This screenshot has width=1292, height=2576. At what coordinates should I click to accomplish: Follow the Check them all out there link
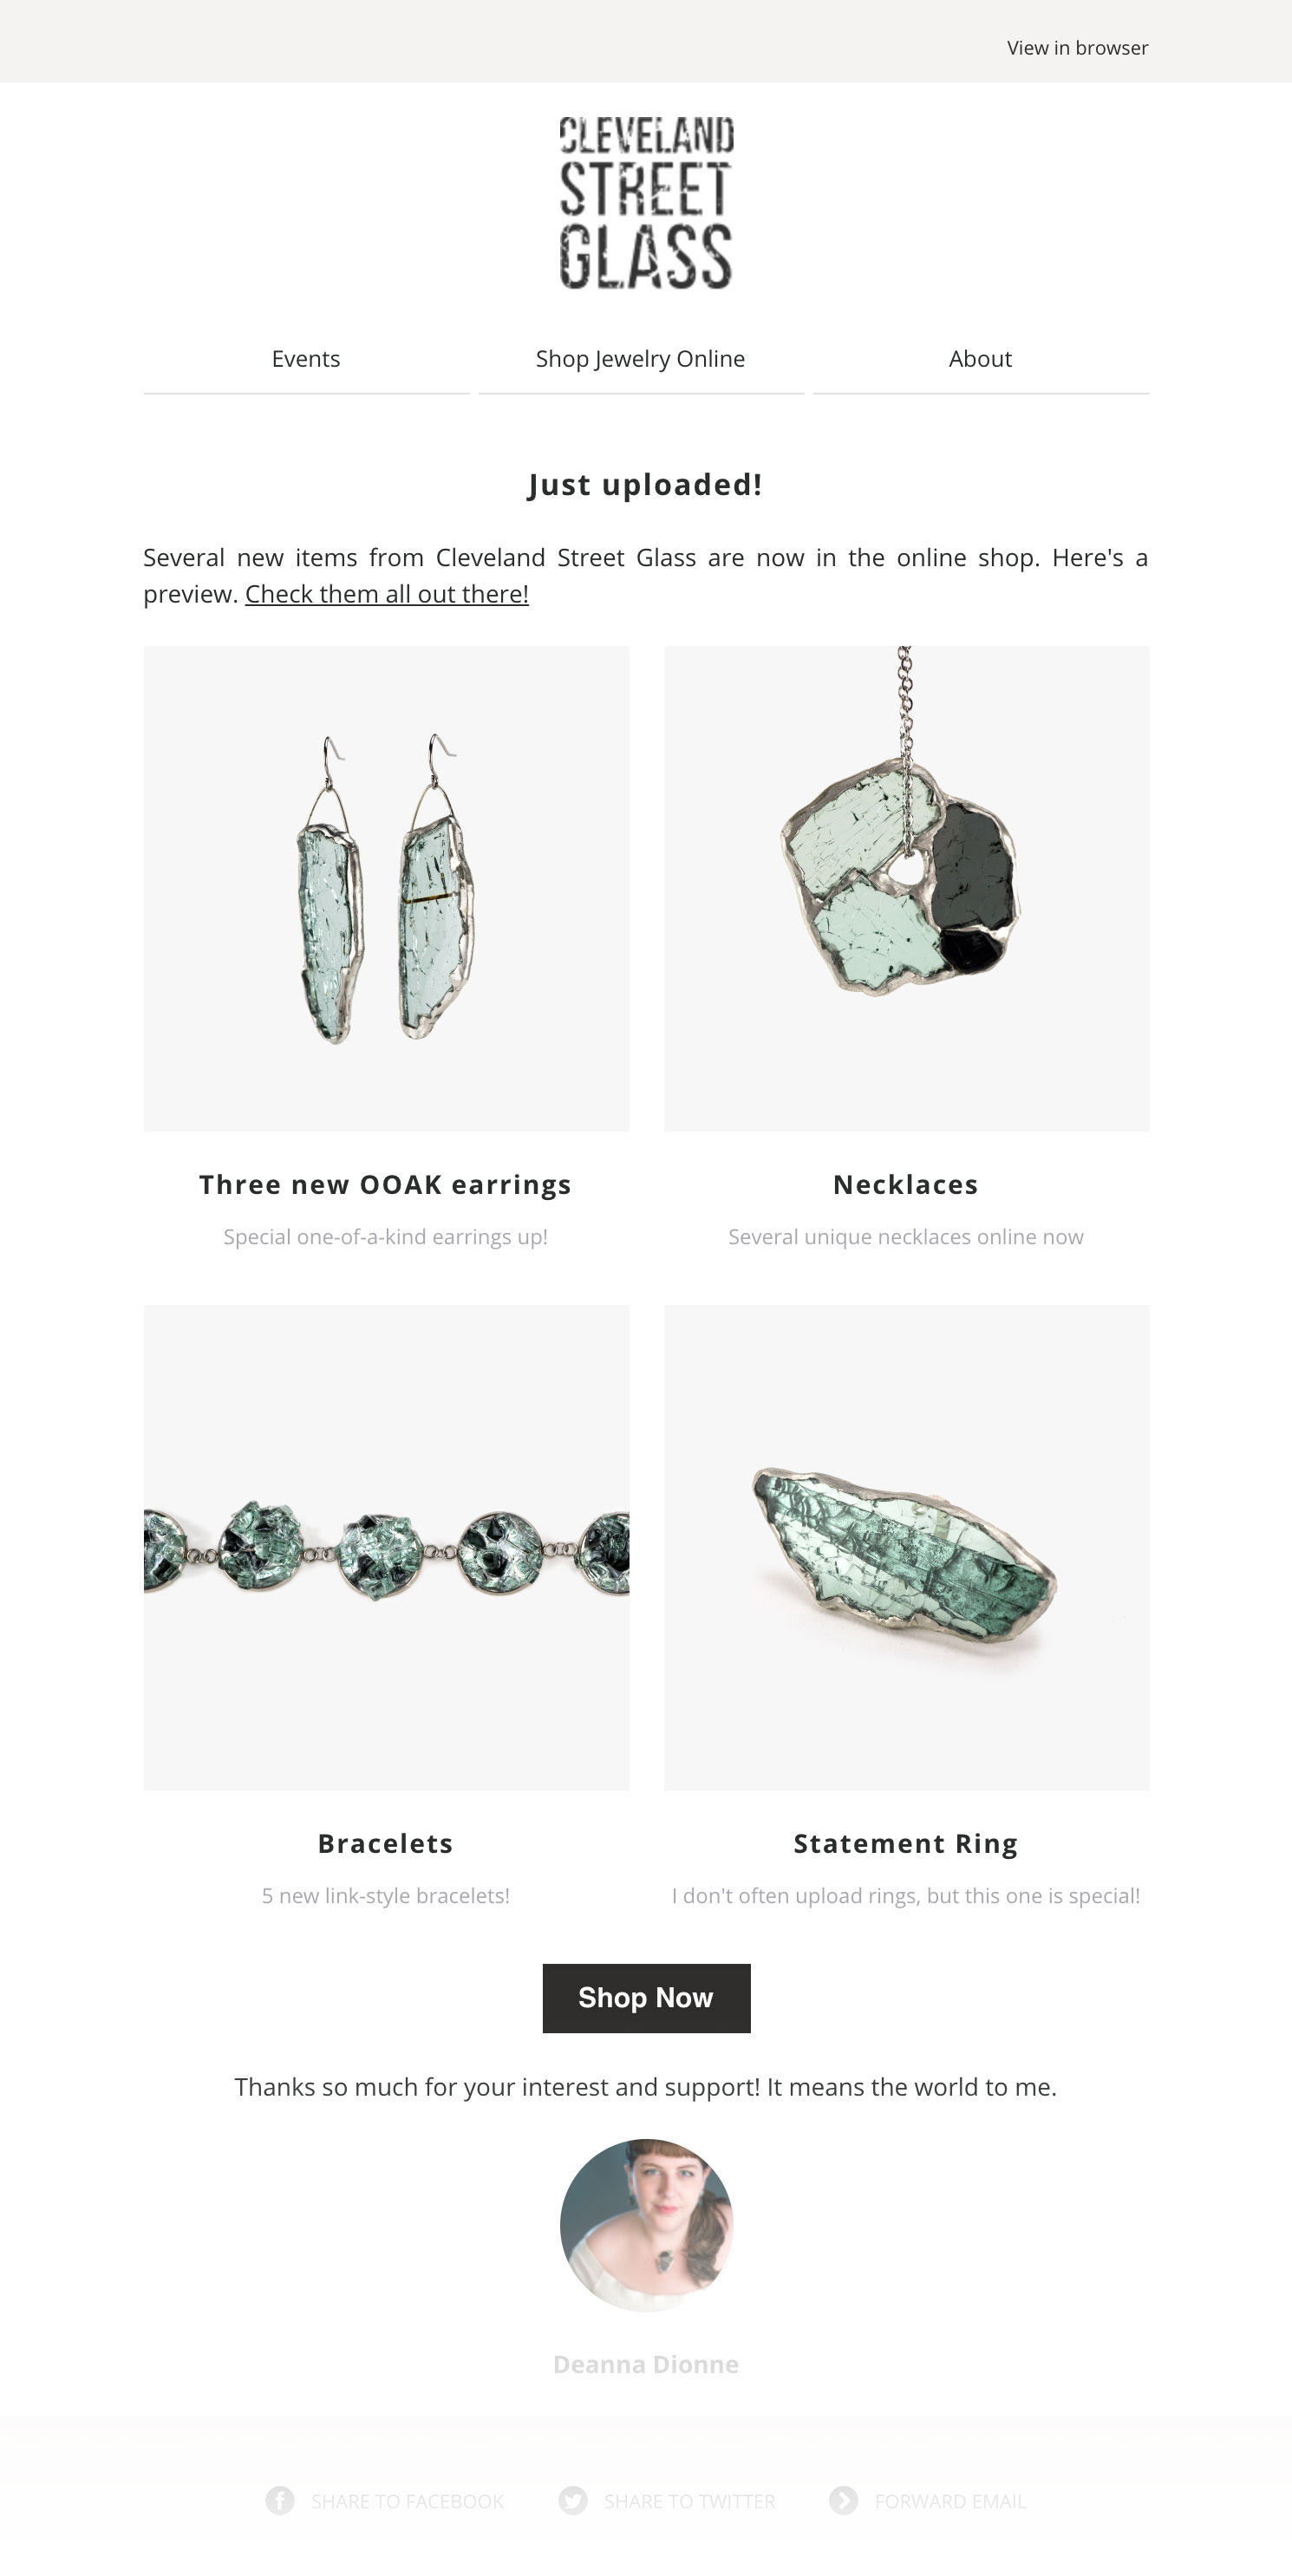387,594
